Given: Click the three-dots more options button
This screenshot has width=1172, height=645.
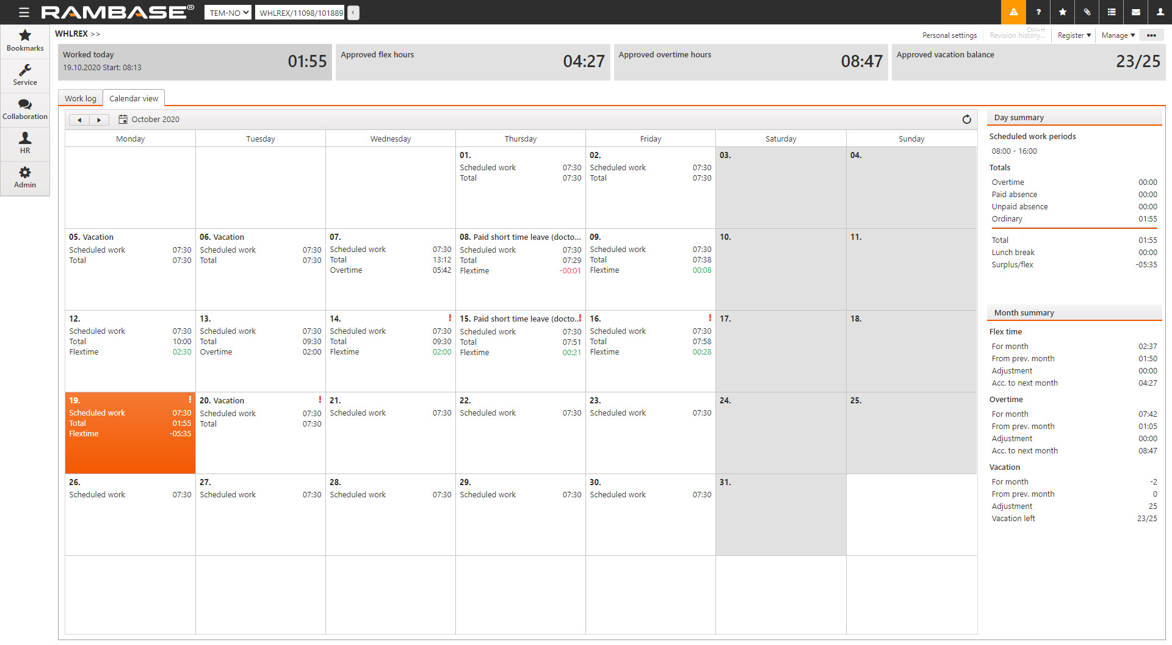Looking at the screenshot, I should tap(1151, 35).
